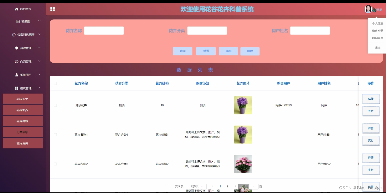This screenshot has height=193, width=386.
Task: Select page 1 in pagination
Action: (220, 187)
